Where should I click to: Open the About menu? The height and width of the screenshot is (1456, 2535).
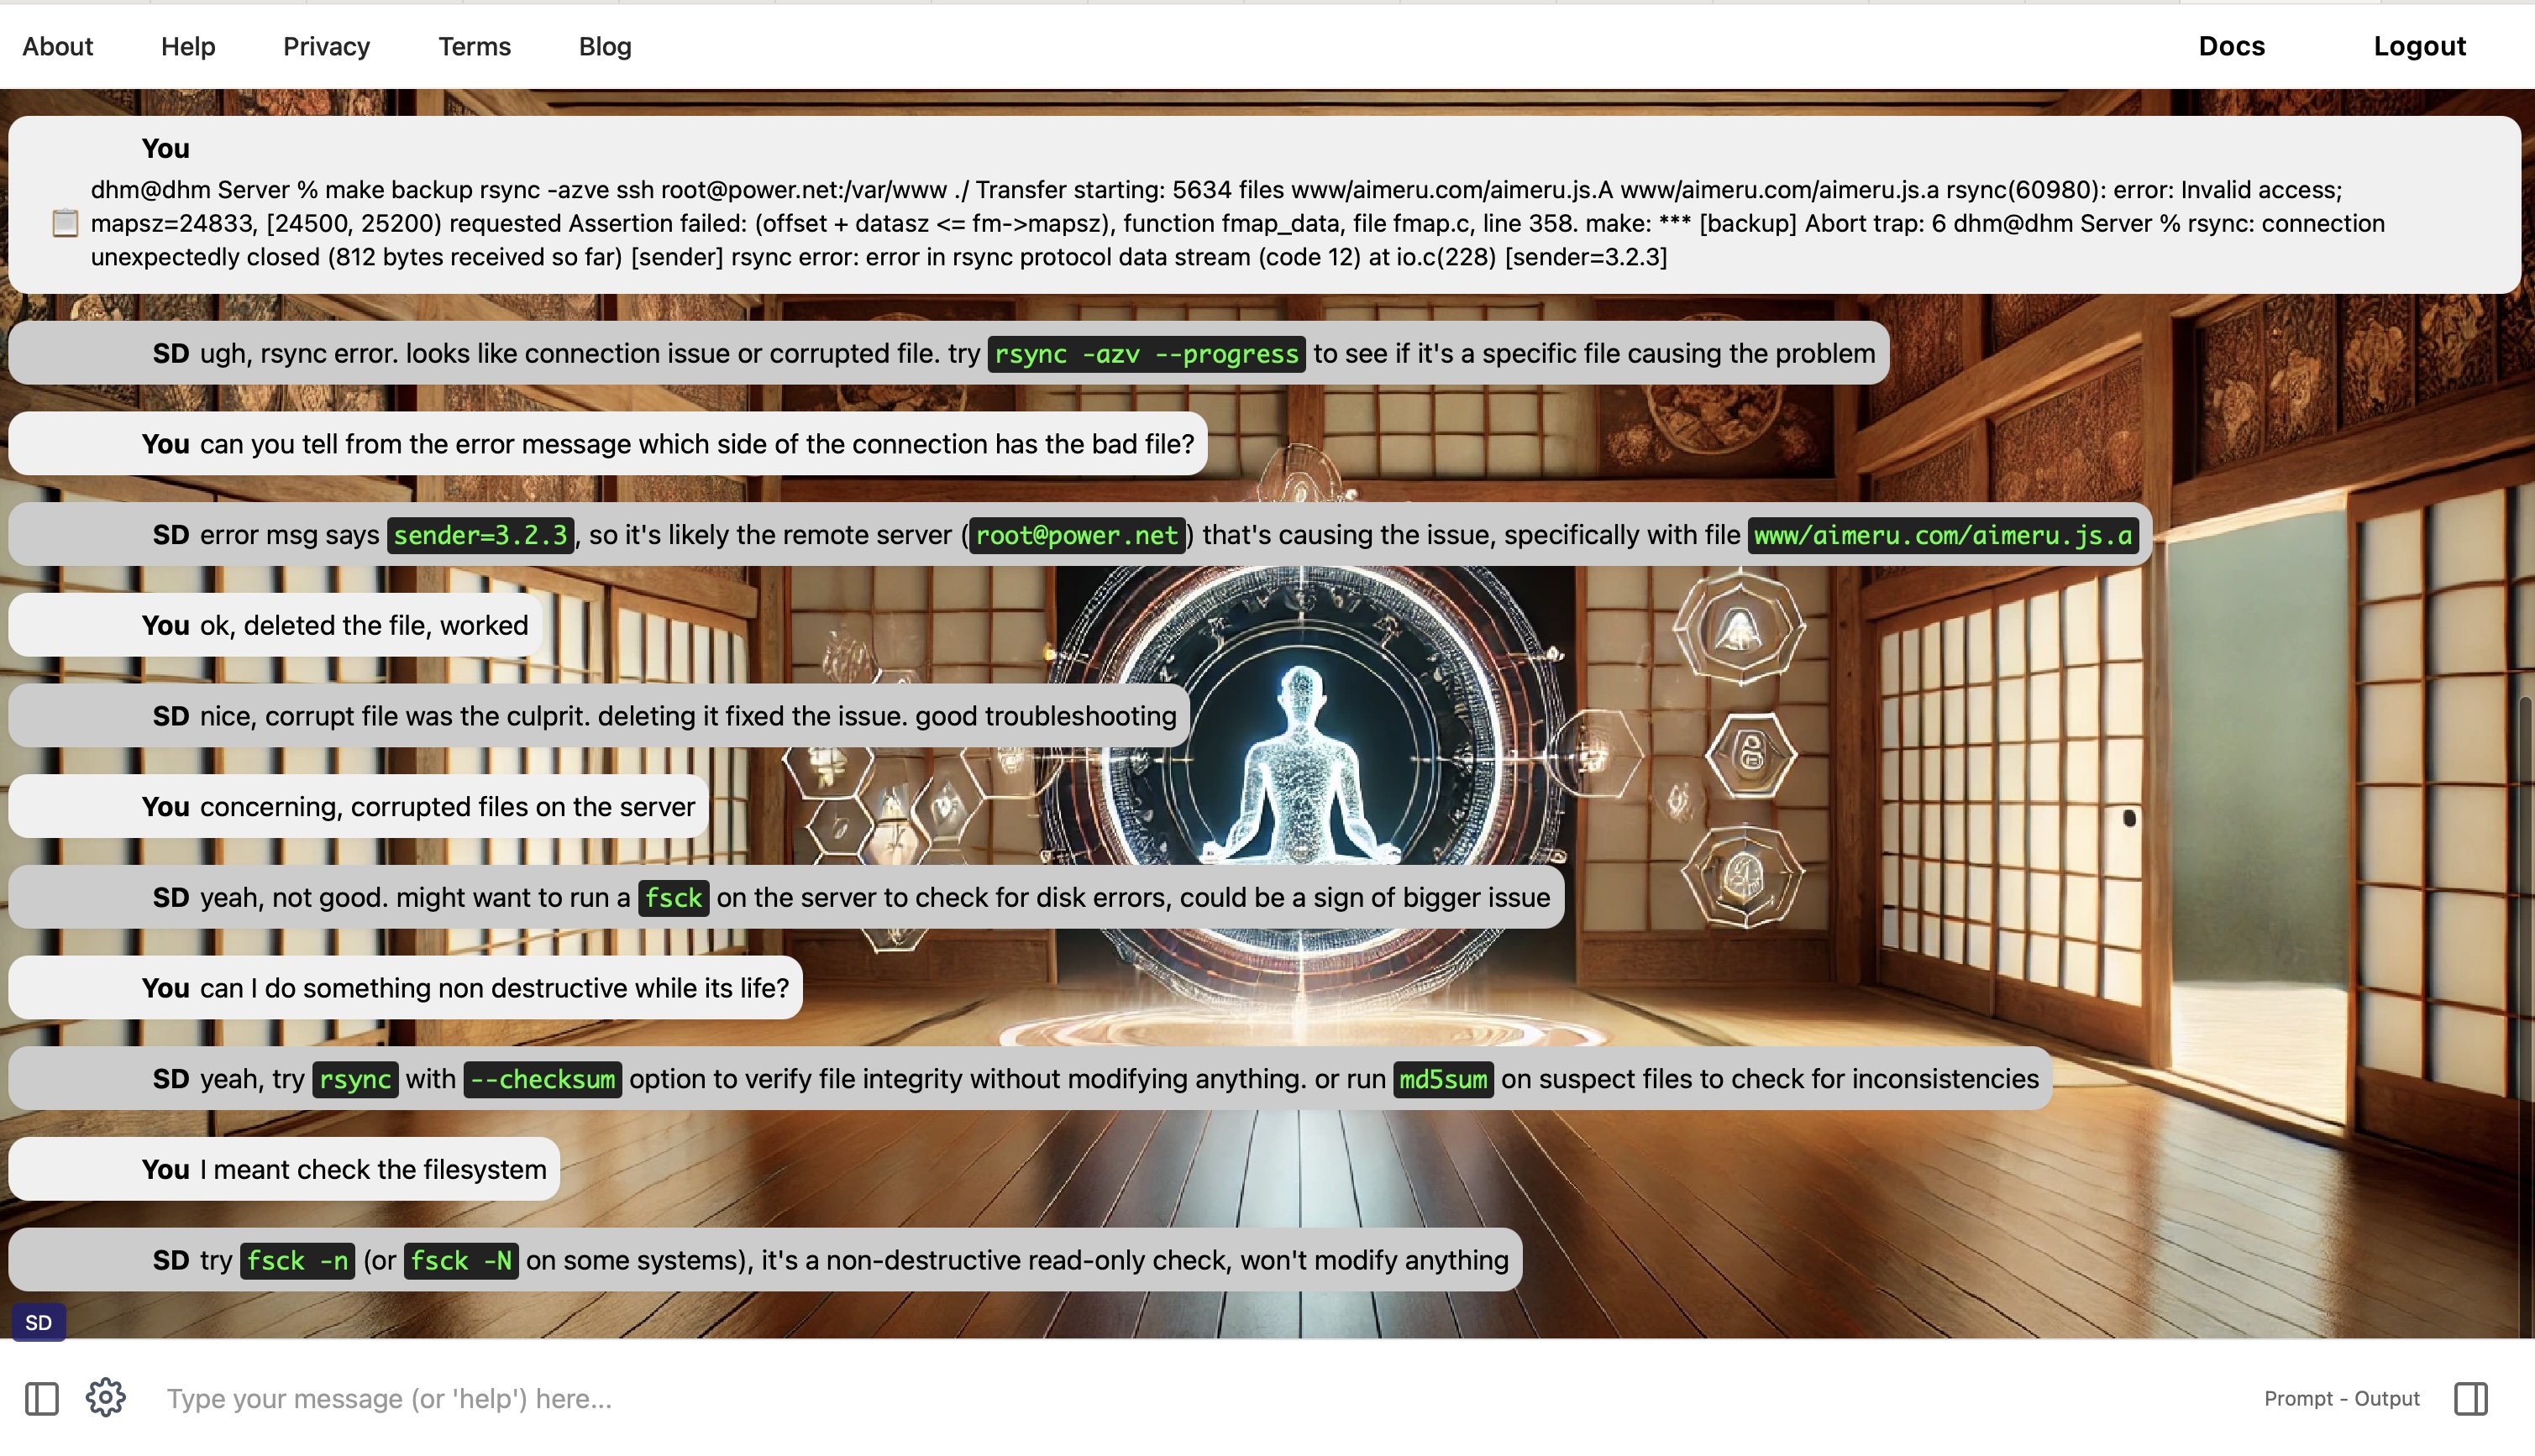point(57,46)
